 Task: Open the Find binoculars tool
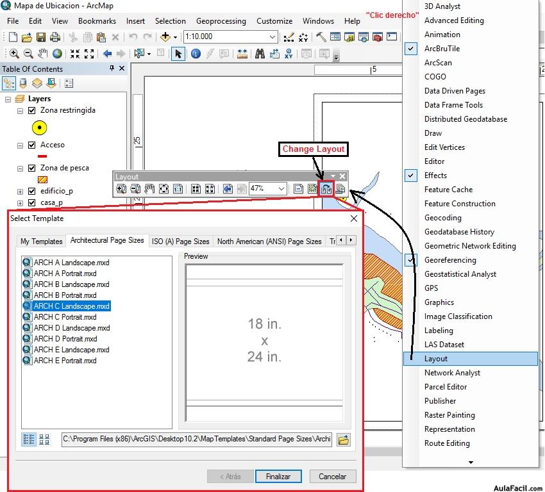point(260,53)
